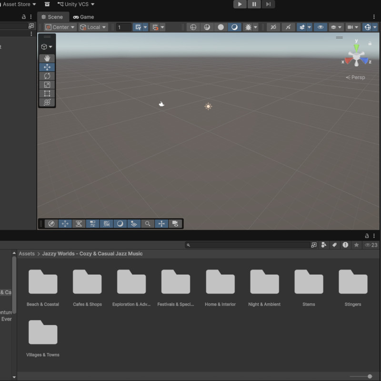Viewport: 381px width, 381px height.
Task: Search by type in Project panel
Action: 324,245
